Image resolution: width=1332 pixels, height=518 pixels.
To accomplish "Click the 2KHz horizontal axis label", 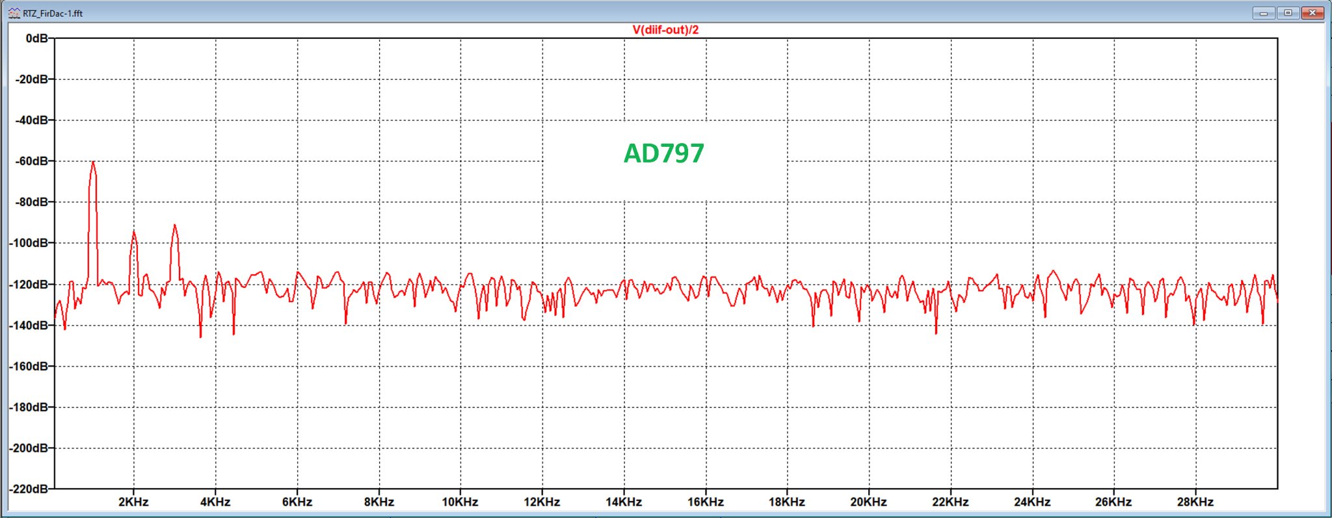I will coord(133,502).
